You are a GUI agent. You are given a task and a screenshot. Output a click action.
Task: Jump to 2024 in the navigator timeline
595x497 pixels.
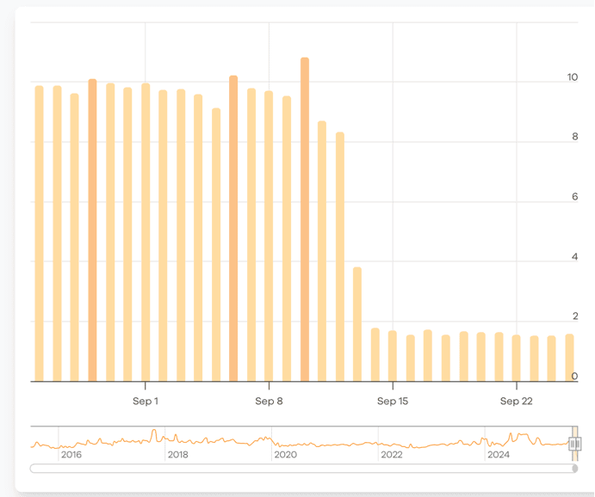tap(499, 455)
